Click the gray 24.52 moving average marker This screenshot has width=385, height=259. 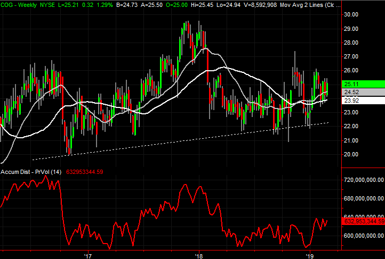coord(353,92)
